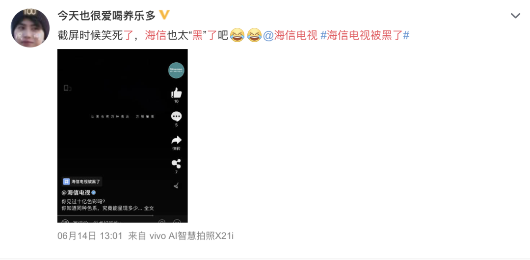
Task: Click the rotate-screen device icon
Action: click(x=67, y=88)
